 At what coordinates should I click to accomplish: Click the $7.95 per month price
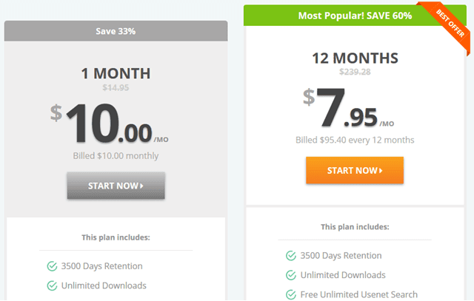[x=348, y=107]
